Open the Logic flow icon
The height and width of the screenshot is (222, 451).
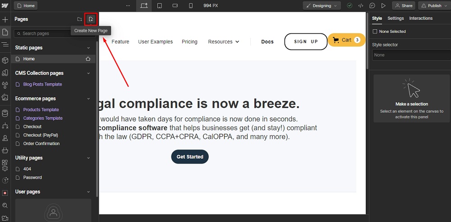coord(5,126)
